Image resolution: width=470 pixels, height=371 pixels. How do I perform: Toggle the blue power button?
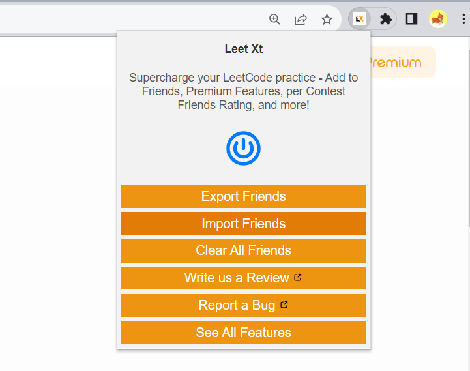243,148
